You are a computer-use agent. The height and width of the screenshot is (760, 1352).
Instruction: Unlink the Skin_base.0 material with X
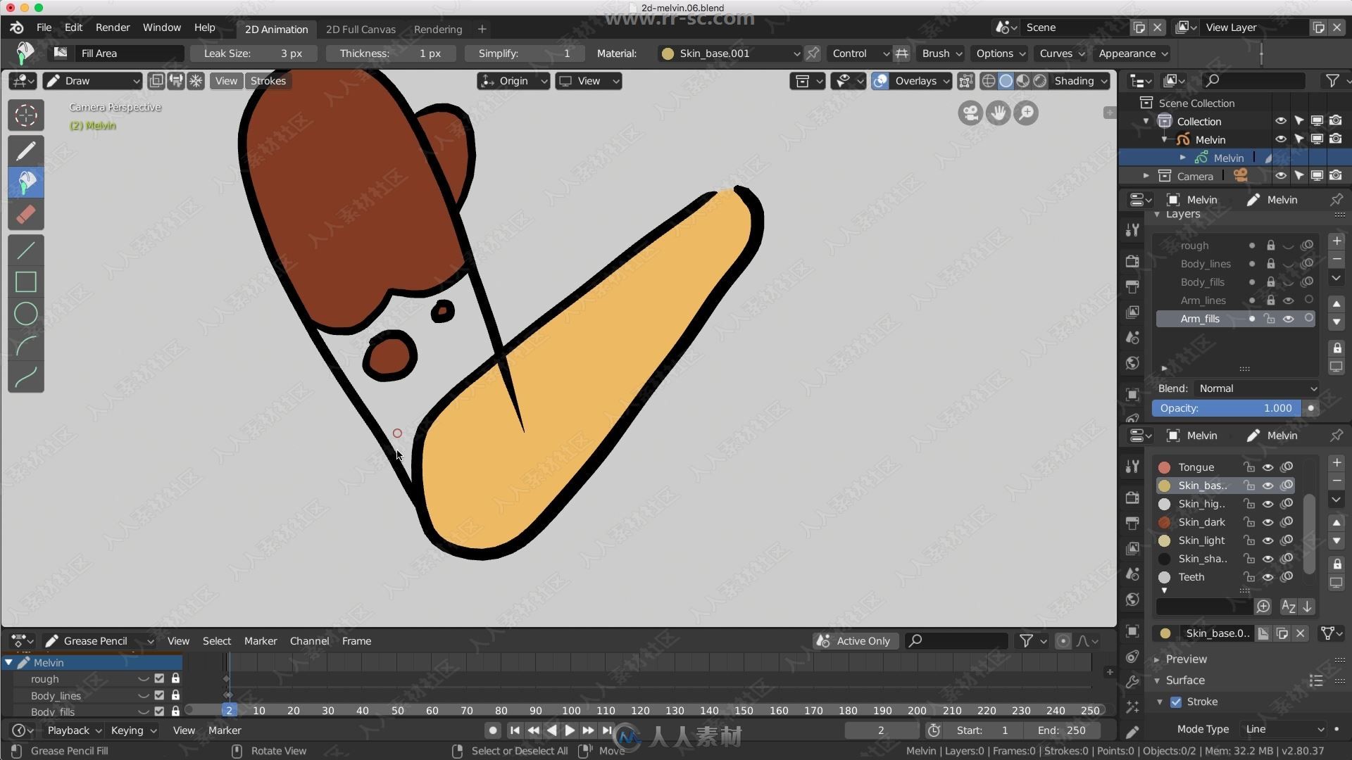pos(1301,633)
